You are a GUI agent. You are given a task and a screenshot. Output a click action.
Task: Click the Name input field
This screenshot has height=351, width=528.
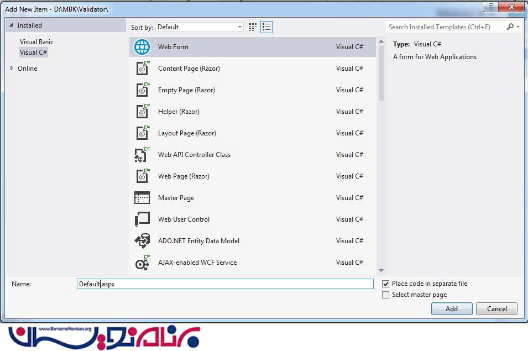coord(226,284)
